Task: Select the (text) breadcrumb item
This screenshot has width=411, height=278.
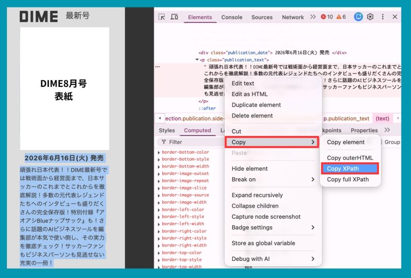Action: [x=382, y=118]
